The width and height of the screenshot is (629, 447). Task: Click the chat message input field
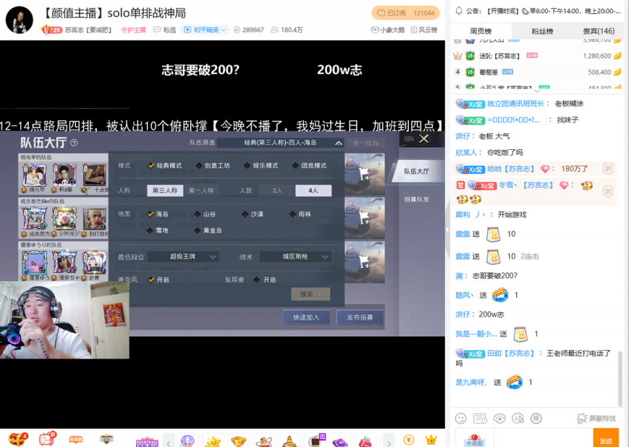tap(543, 438)
